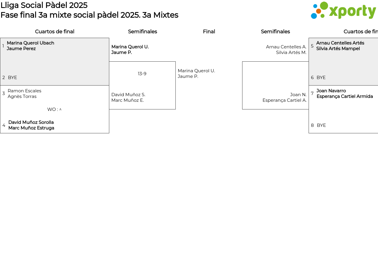
Task: Select Marina Querol Ubach in quarterfinal 1
Action: (30, 43)
